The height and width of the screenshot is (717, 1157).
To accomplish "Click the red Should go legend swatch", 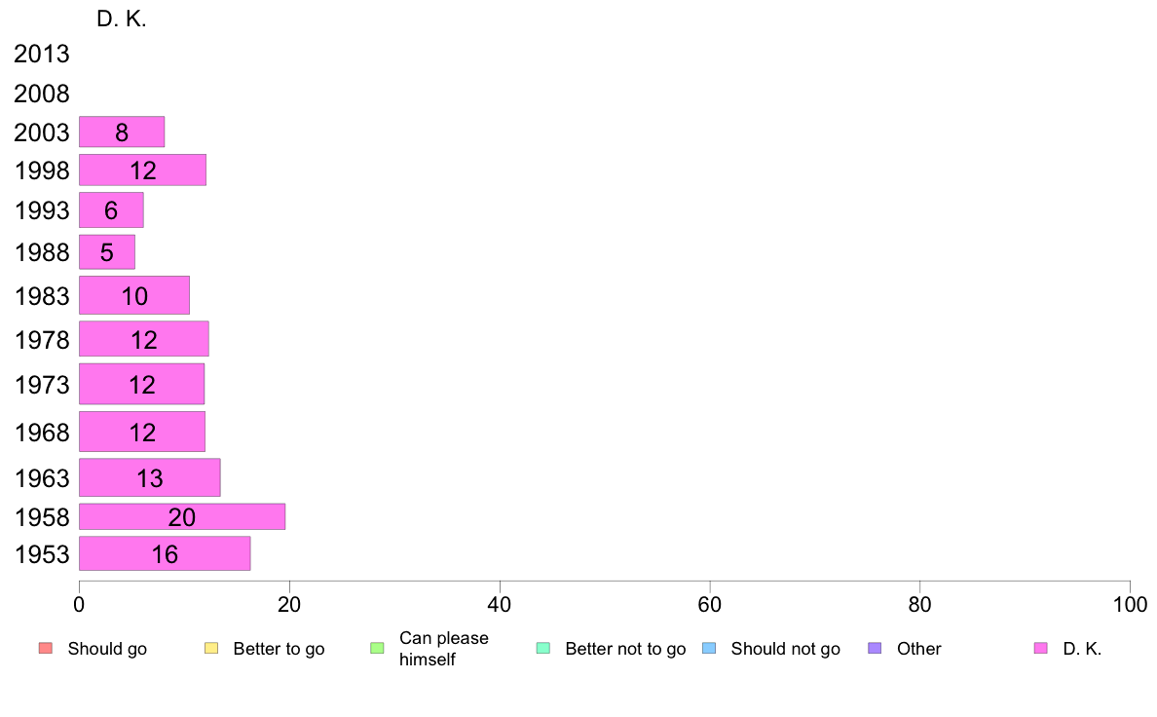I will tap(45, 649).
